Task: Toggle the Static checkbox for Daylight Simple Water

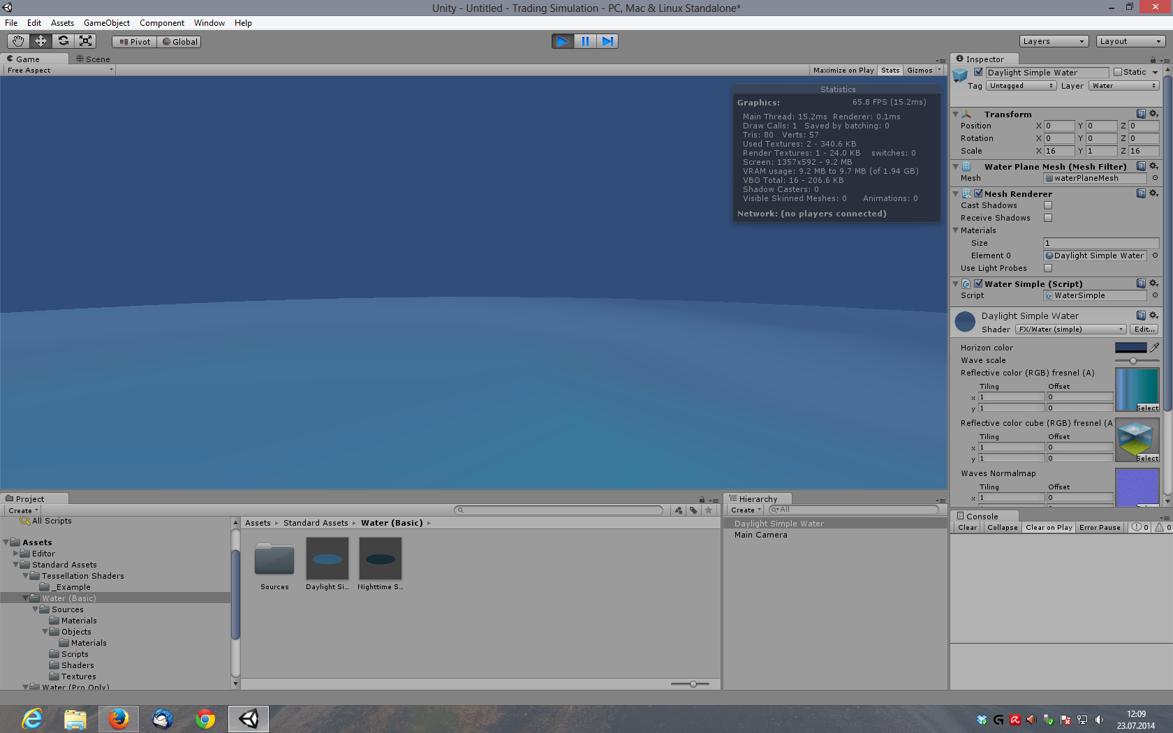Action: [1121, 72]
